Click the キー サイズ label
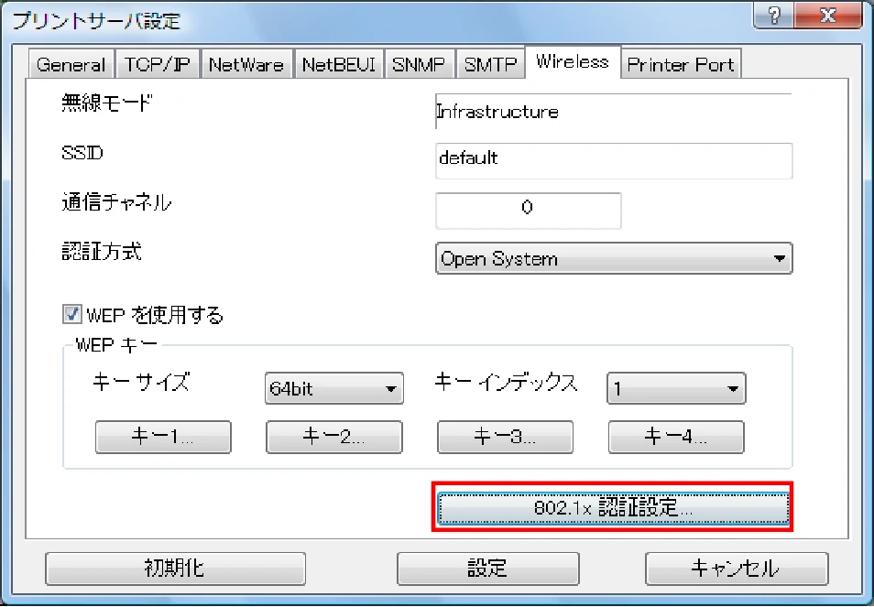This screenshot has width=874, height=607. coord(141,382)
